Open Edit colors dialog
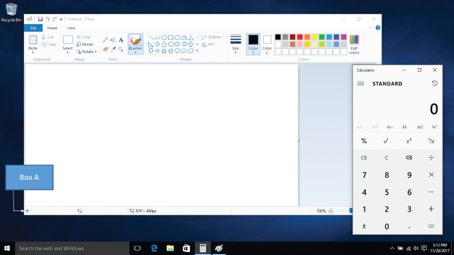 click(354, 45)
